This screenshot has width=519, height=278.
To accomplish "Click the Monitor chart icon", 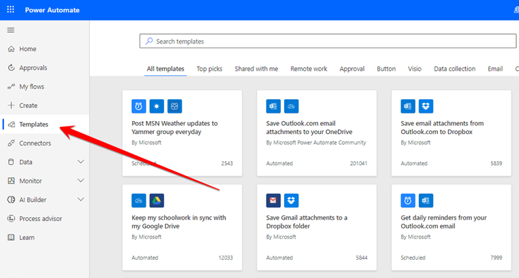I will tap(11, 181).
